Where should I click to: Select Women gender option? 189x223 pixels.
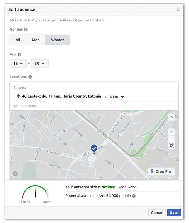click(x=58, y=40)
